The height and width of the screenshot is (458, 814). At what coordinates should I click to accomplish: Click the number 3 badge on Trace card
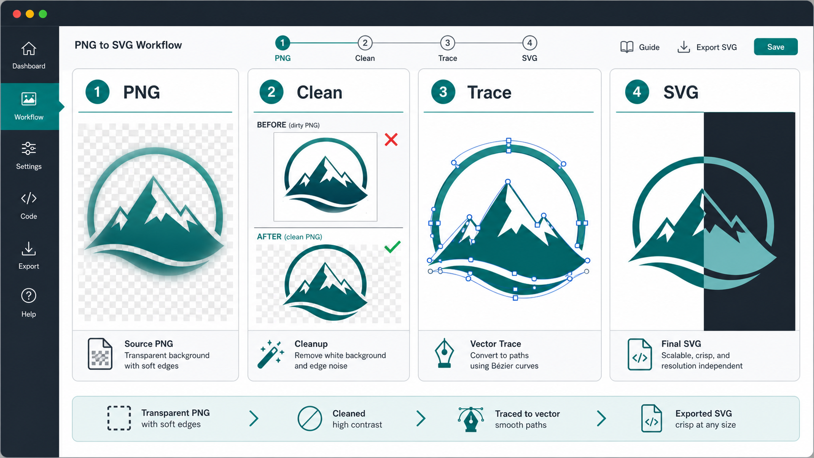[x=443, y=92]
